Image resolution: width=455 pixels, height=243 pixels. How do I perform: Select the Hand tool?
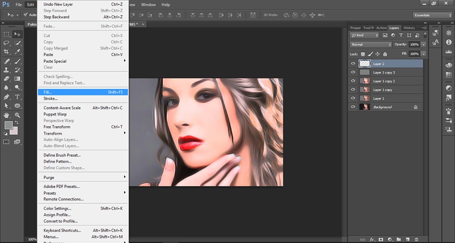(7, 115)
